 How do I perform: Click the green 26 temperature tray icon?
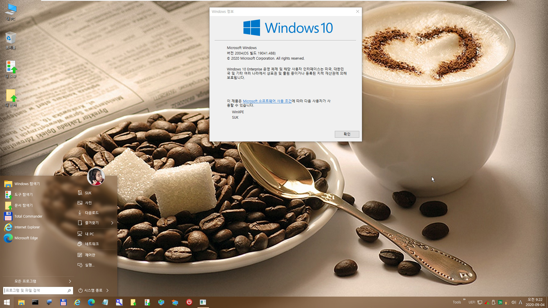500,302
